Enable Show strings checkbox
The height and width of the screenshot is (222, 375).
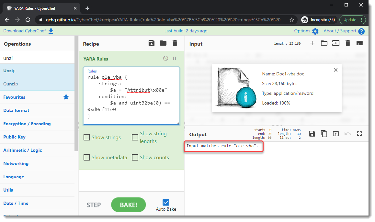click(x=87, y=138)
